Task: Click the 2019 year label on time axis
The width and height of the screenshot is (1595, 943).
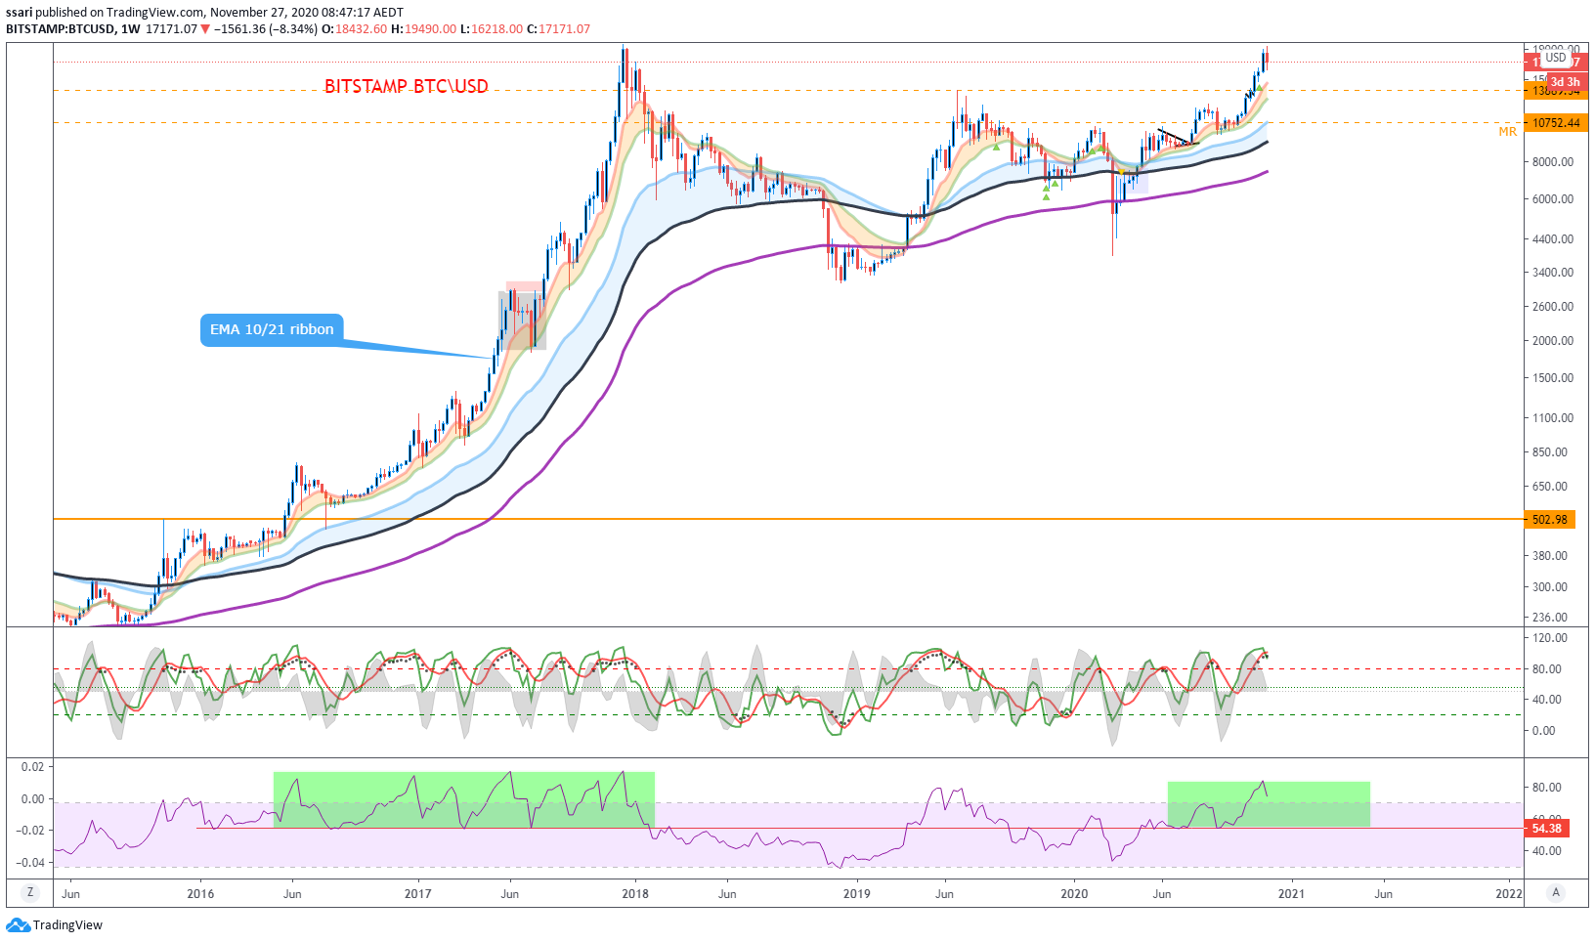Action: [857, 893]
